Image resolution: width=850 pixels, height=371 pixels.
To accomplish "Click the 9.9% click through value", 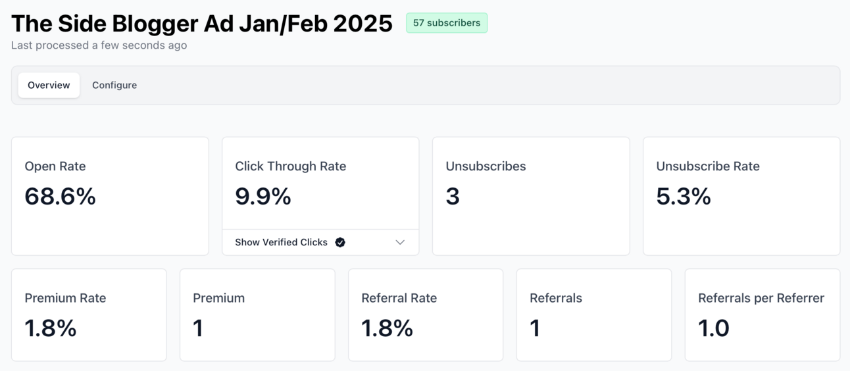I will pyautogui.click(x=262, y=196).
